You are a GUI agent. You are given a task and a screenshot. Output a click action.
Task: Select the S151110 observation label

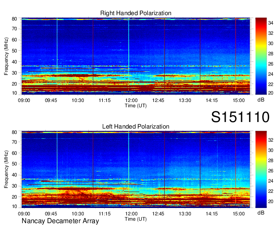click(x=240, y=117)
